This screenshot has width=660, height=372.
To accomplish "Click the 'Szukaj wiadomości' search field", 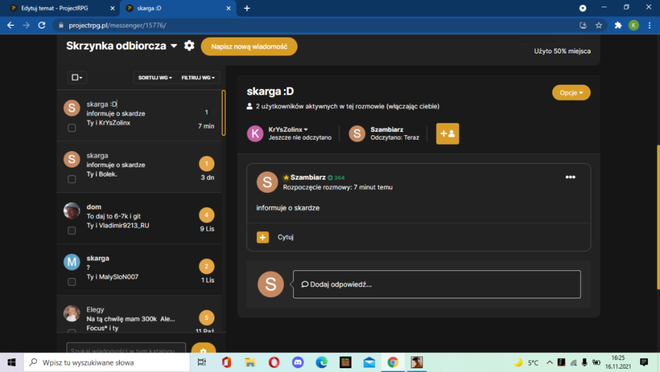I will (x=126, y=350).
